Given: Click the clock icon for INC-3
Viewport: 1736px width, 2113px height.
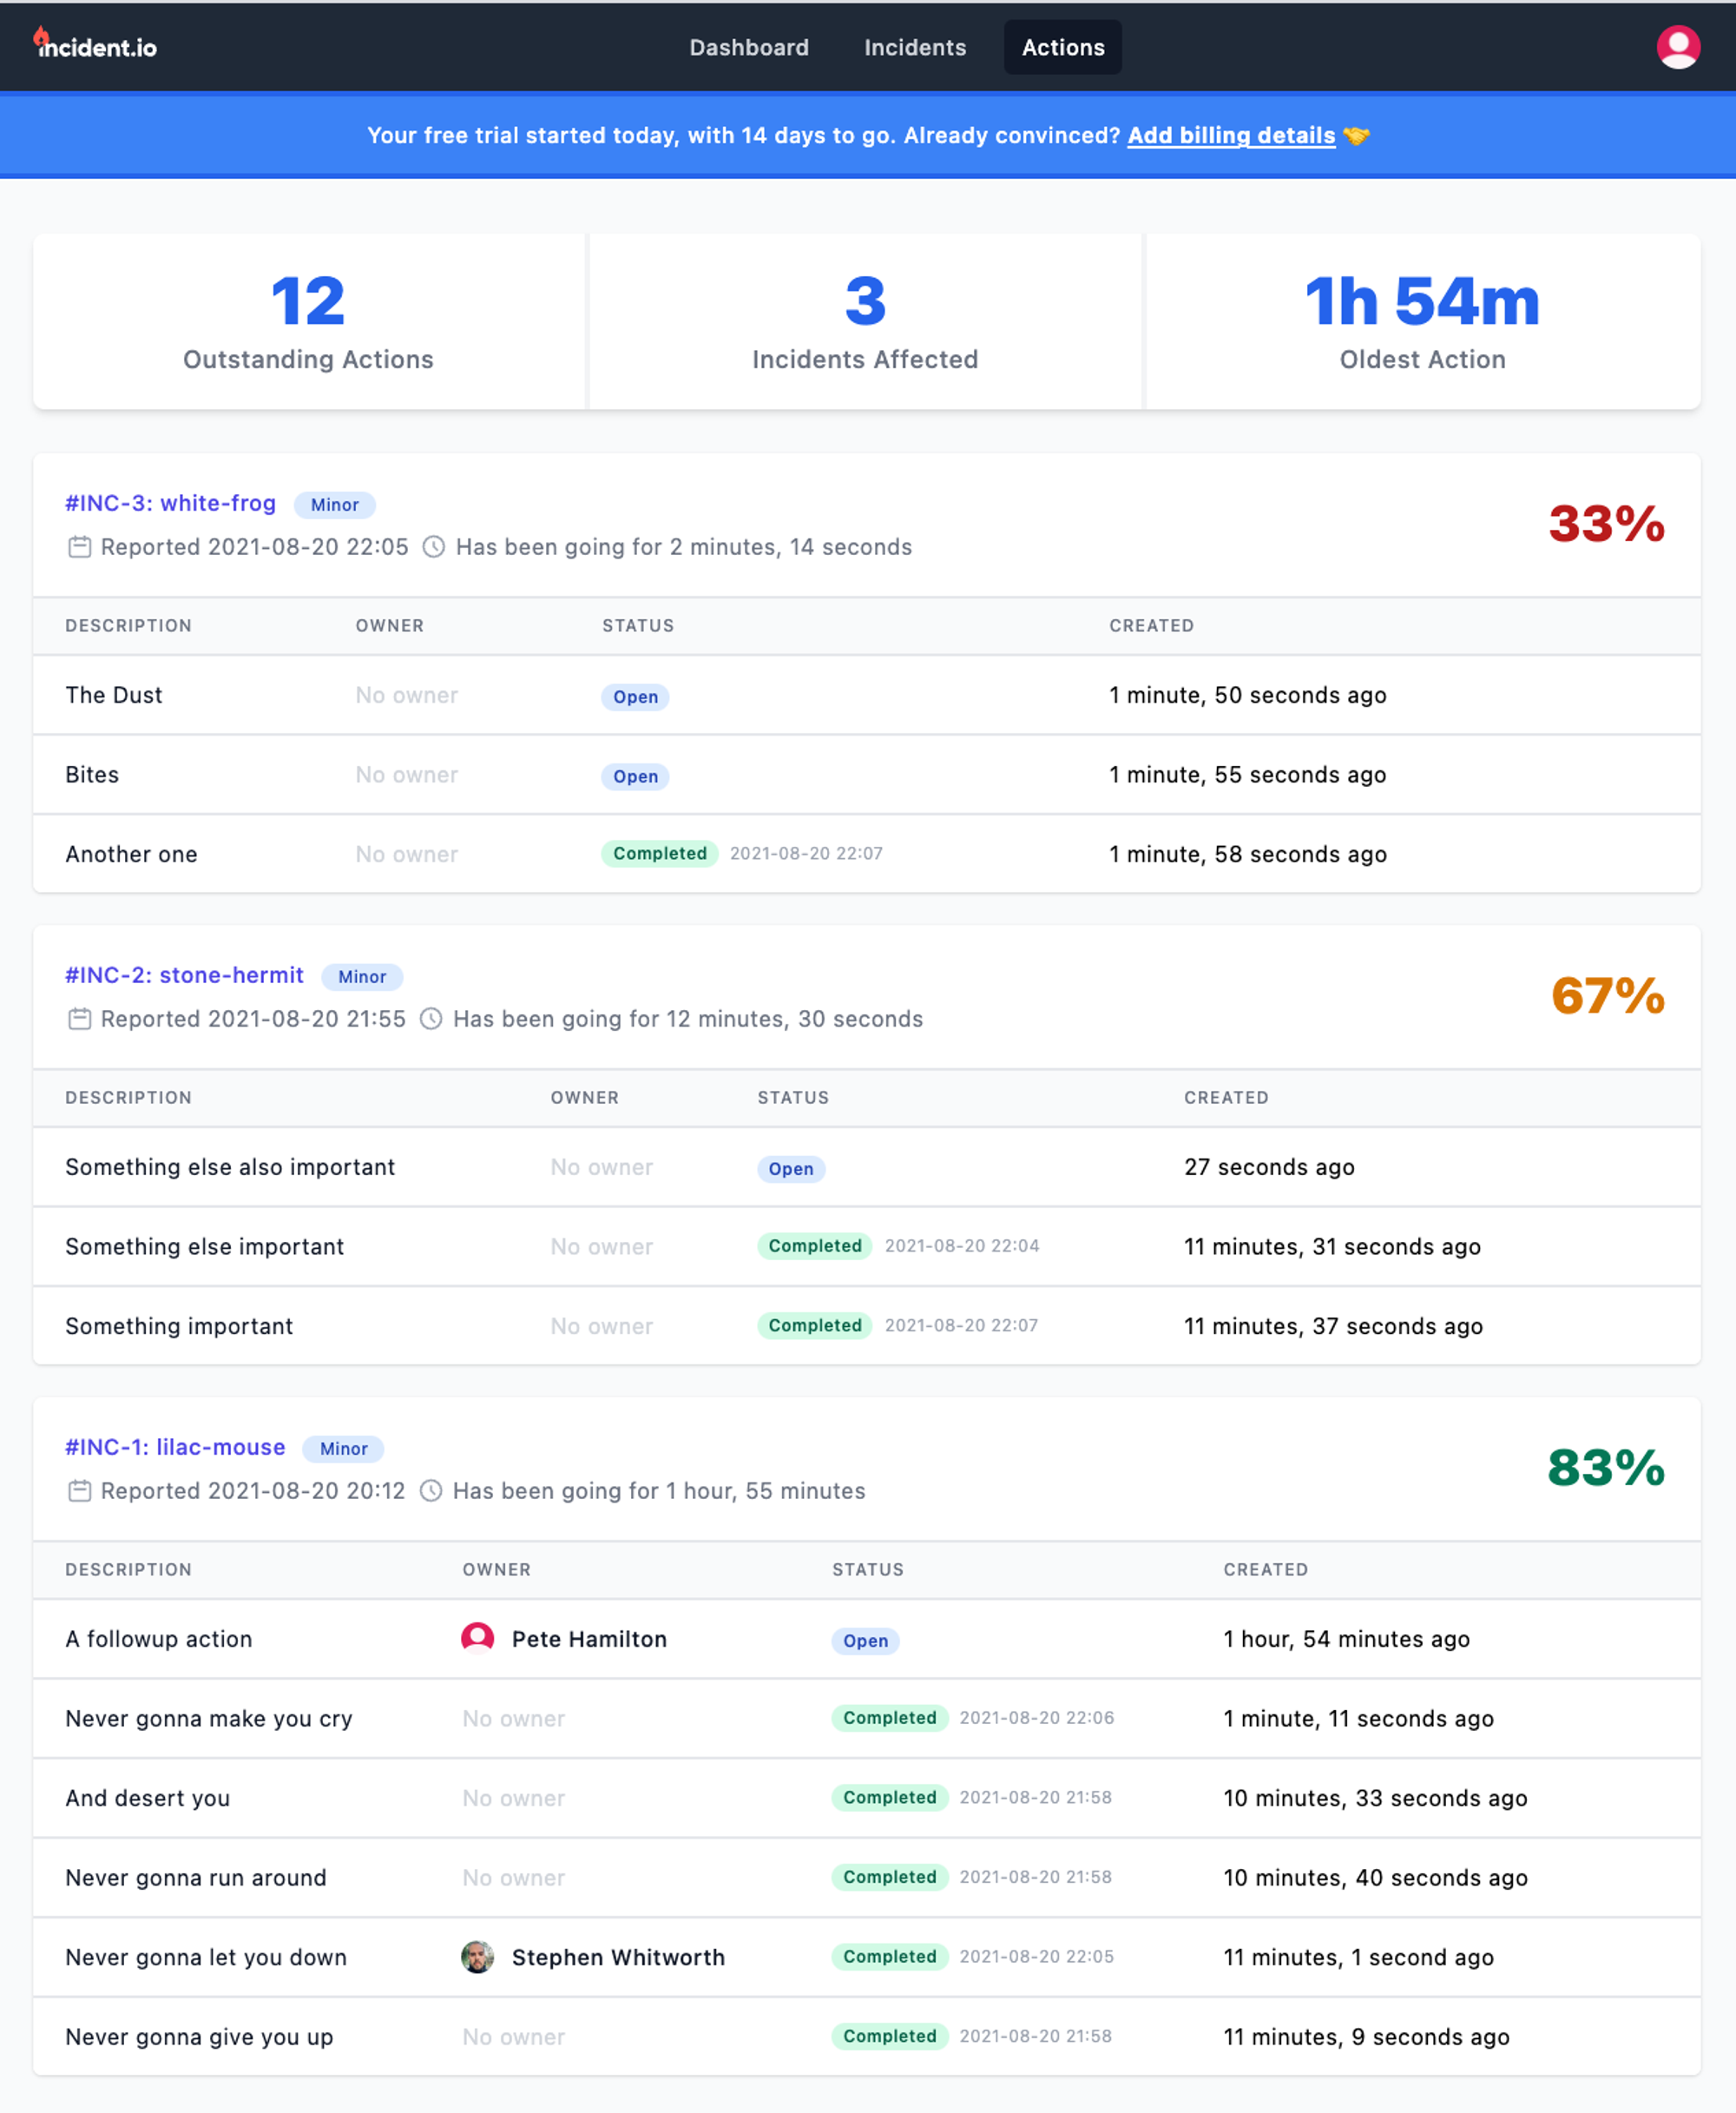Looking at the screenshot, I should click(x=433, y=546).
